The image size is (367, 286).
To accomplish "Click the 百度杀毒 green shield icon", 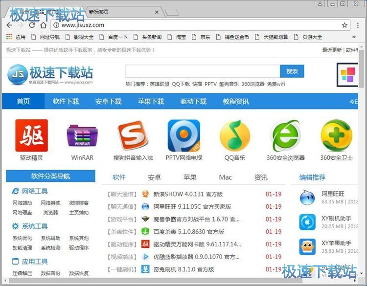I will pos(145,232).
